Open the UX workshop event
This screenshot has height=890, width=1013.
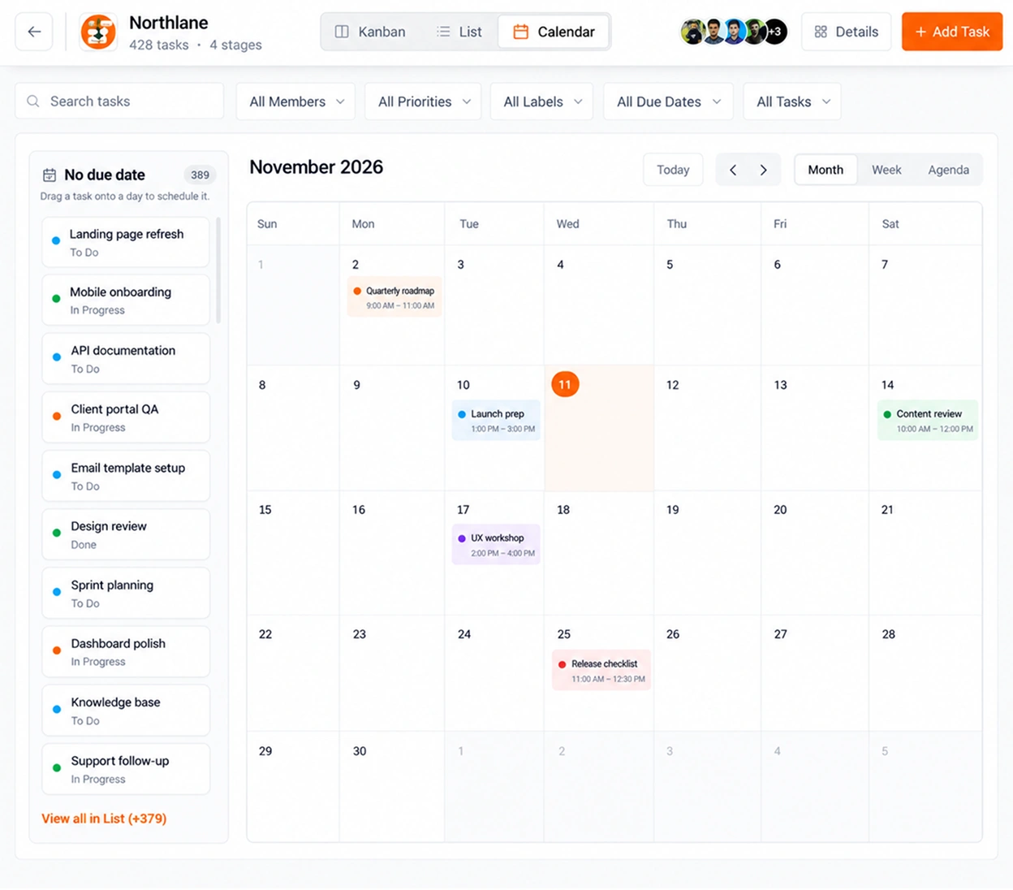[496, 545]
